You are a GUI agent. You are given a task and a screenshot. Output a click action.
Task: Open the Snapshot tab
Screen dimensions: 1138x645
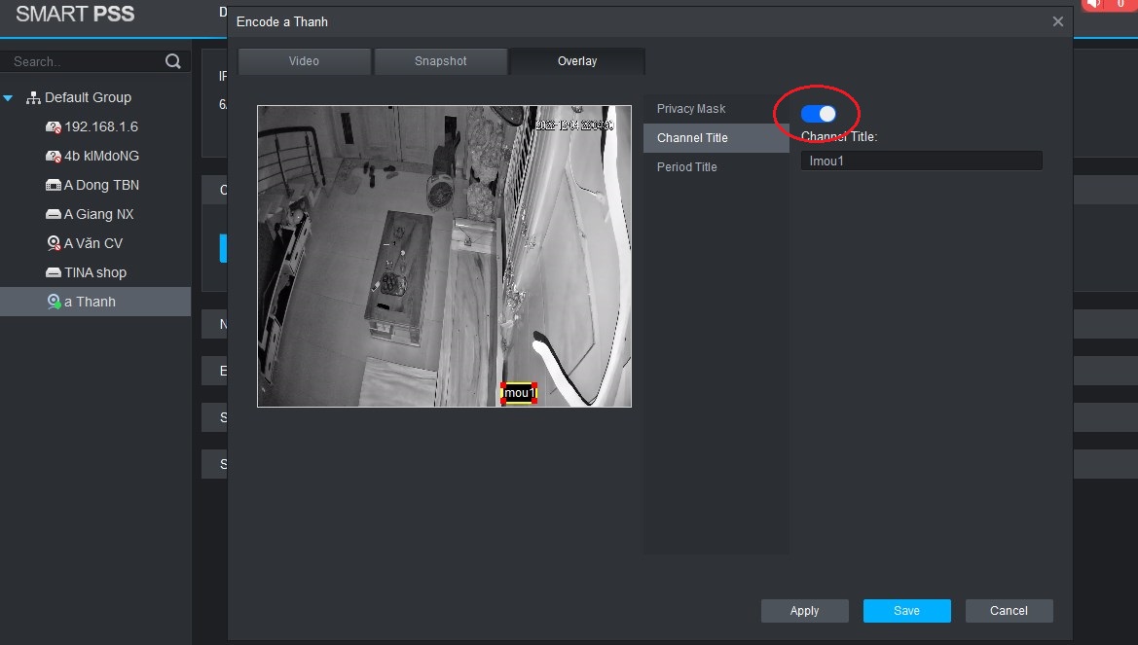coord(440,61)
